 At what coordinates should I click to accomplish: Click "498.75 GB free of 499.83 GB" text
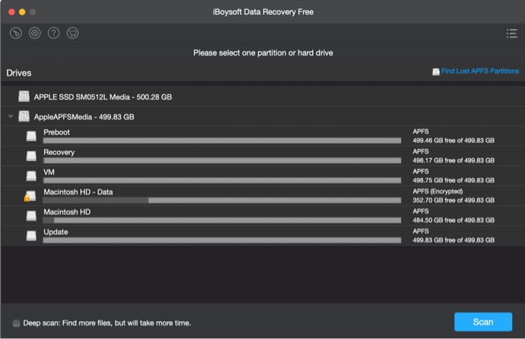(453, 180)
